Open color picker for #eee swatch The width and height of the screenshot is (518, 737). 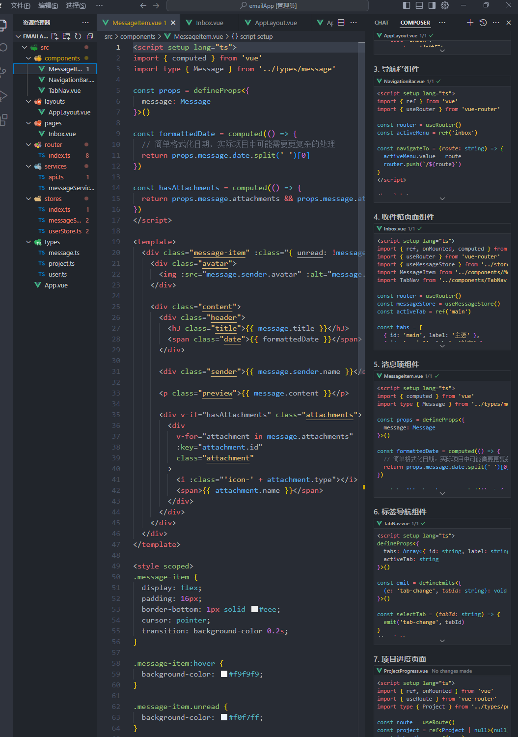(254, 609)
